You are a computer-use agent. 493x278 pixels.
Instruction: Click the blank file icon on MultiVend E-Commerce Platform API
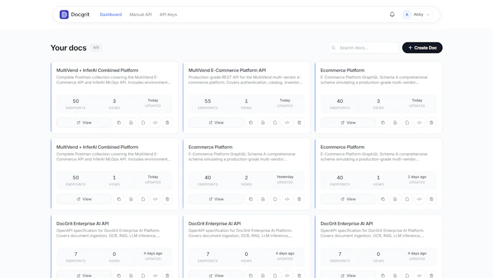pyautogui.click(x=275, y=122)
